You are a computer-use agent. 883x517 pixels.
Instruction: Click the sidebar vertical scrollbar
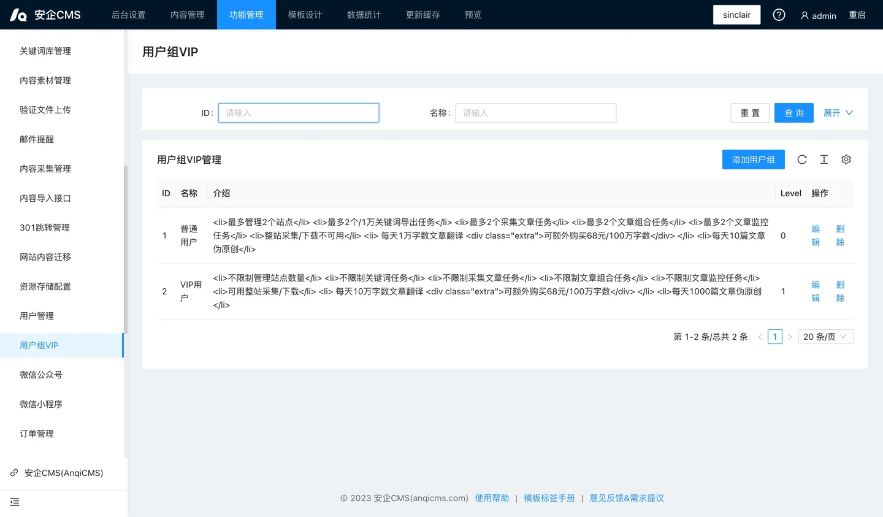tap(126, 250)
